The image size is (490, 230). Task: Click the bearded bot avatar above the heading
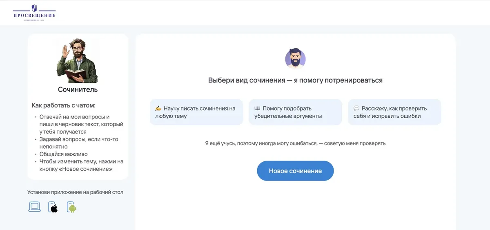[295, 59]
